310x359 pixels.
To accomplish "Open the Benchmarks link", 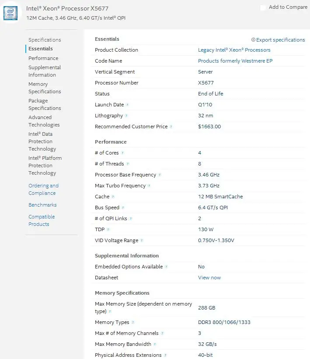I will coord(42,205).
